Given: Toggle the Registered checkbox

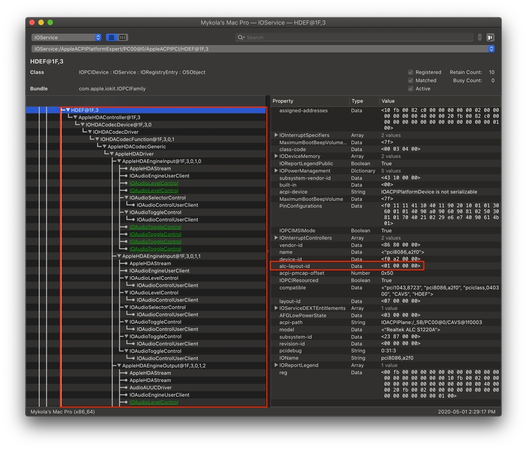Looking at the screenshot, I should (x=410, y=73).
